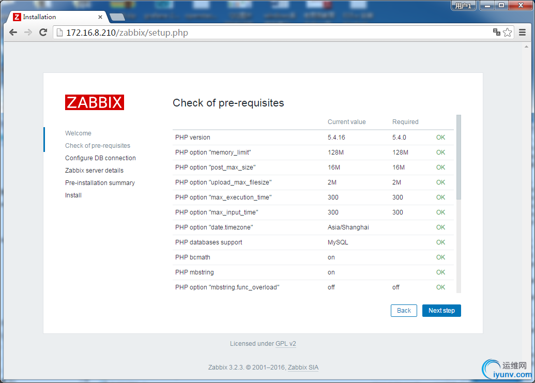Screen dimensions: 535x383
Task: Click required value "5.4.0"
Action: 399,137
